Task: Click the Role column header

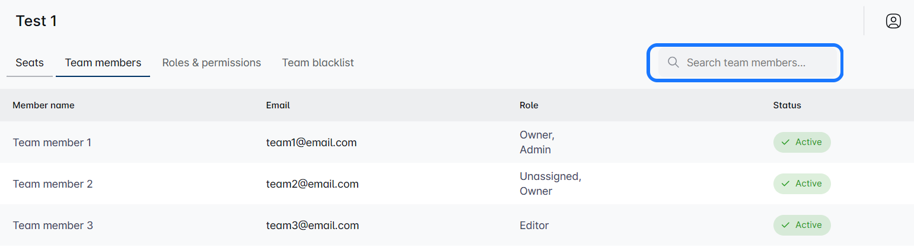Action: point(528,105)
